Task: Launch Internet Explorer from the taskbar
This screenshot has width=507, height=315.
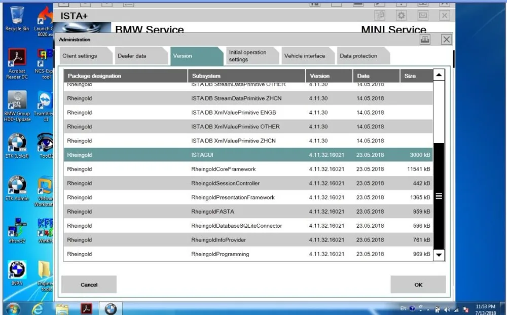Action: 38,309
